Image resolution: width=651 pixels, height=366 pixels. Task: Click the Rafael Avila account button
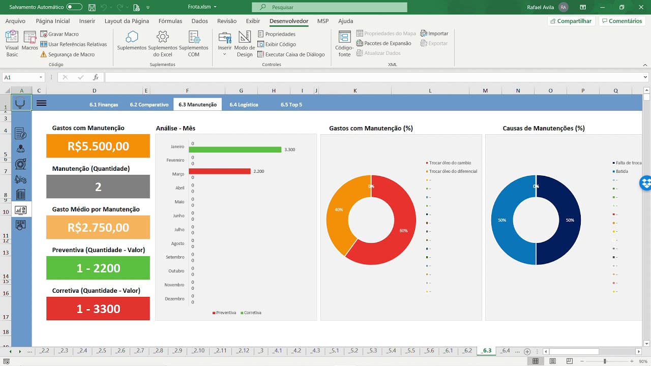[548, 7]
